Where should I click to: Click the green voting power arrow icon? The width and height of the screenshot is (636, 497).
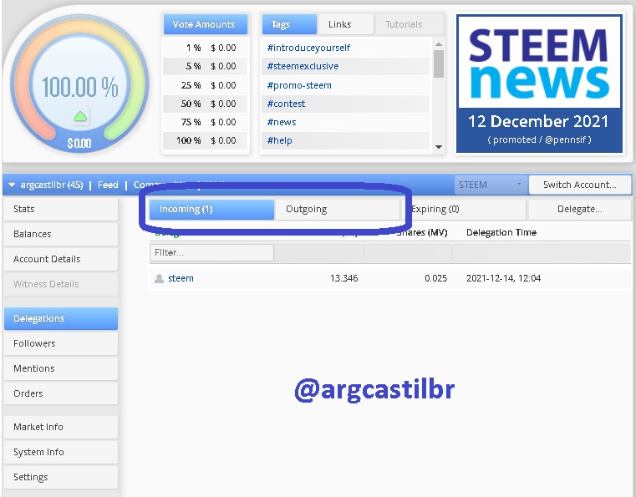click(x=80, y=117)
